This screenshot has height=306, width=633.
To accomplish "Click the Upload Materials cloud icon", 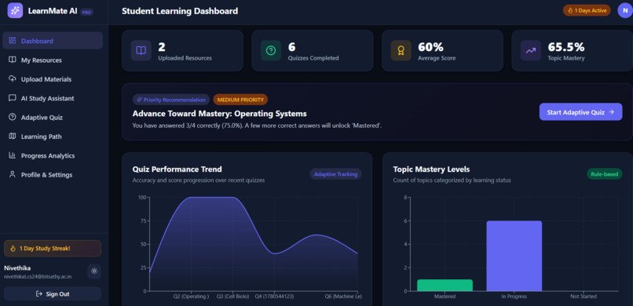I will tap(12, 78).
